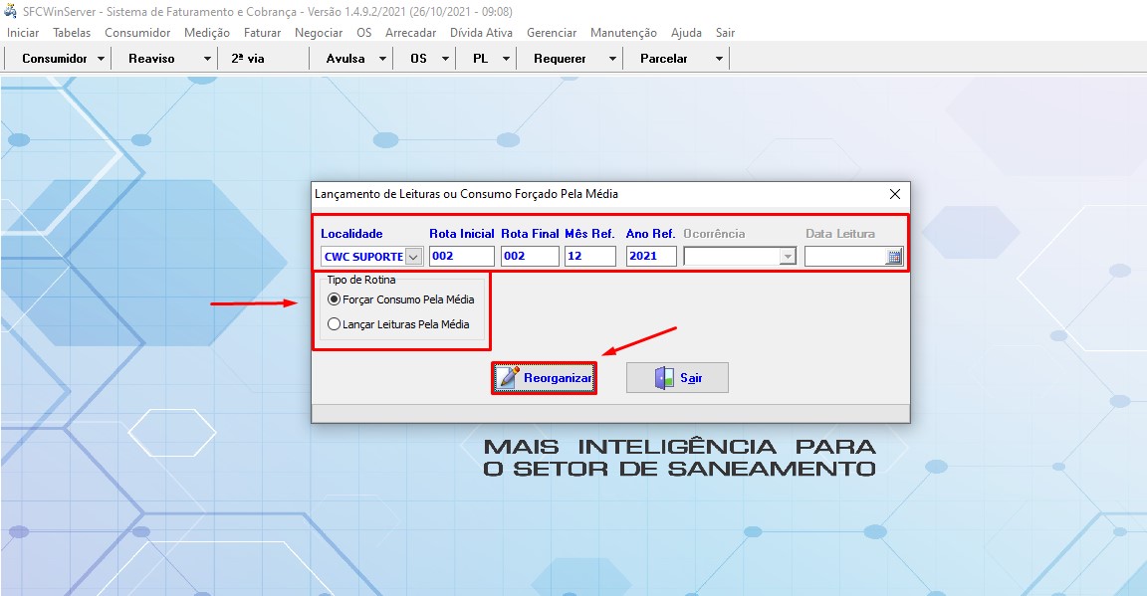Open the Manutenção menu
Viewport: 1147px width, 596px height.
(623, 33)
